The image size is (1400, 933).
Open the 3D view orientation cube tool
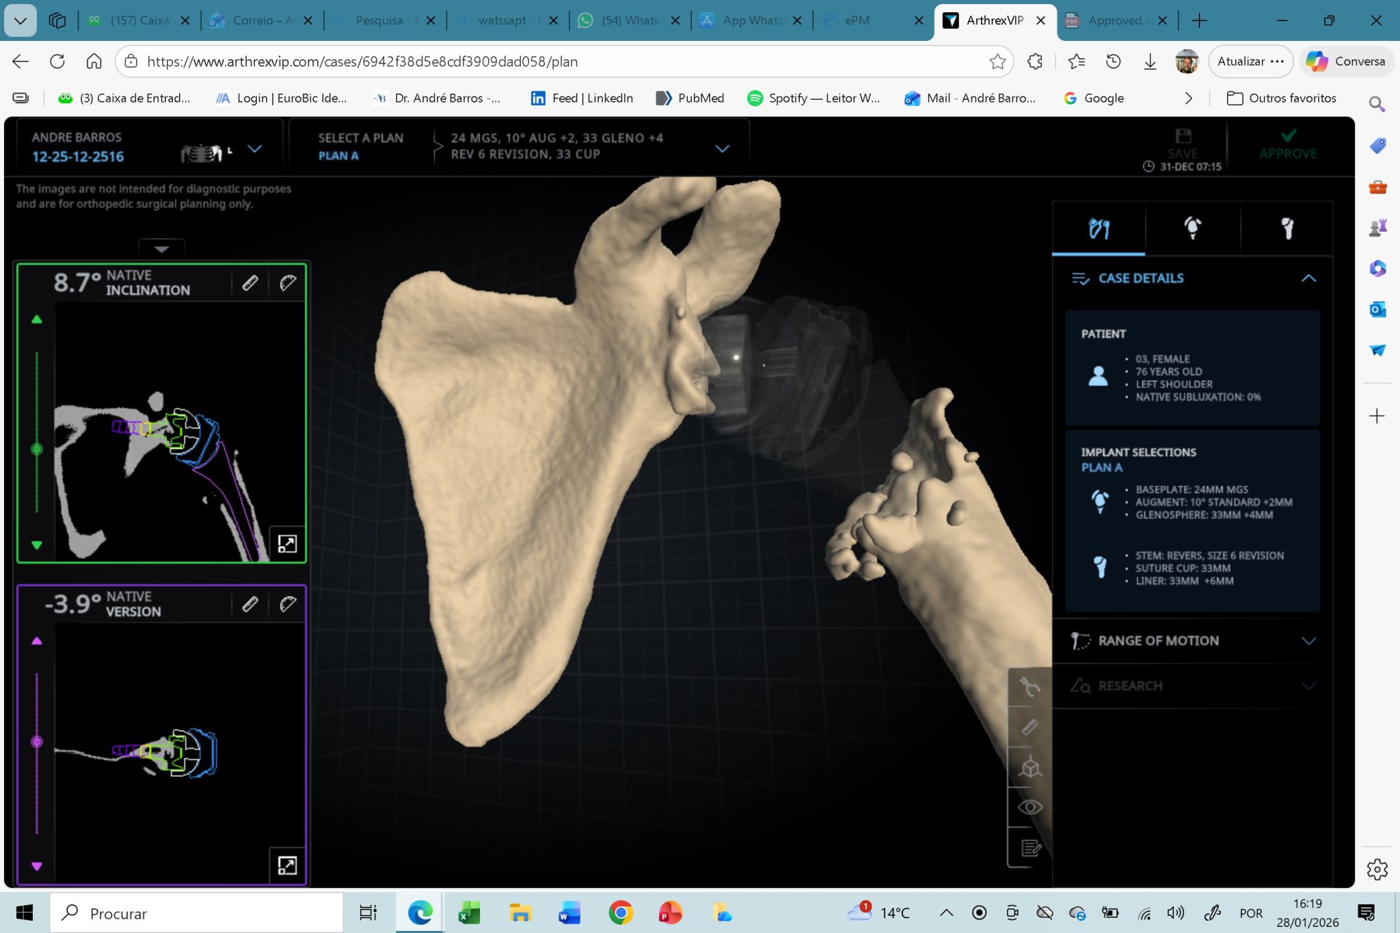pos(1029,767)
